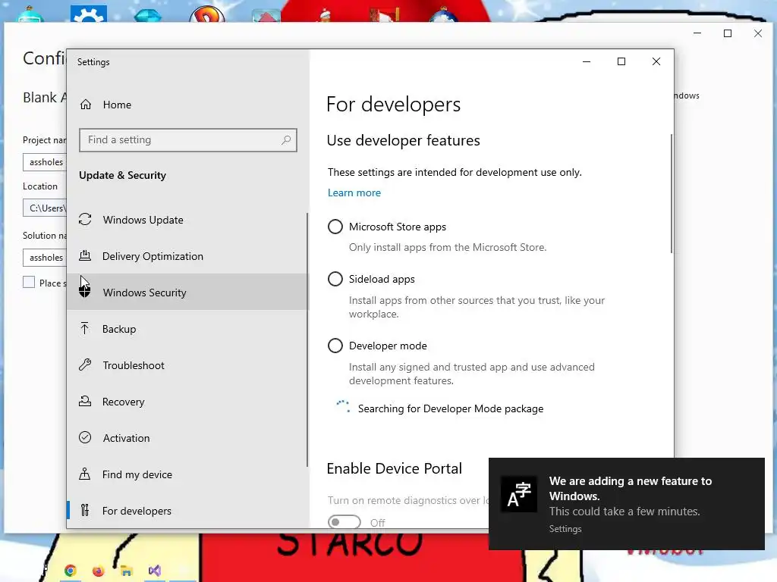Click the language icon in the notification toast
This screenshot has height=582, width=777.
(519, 494)
